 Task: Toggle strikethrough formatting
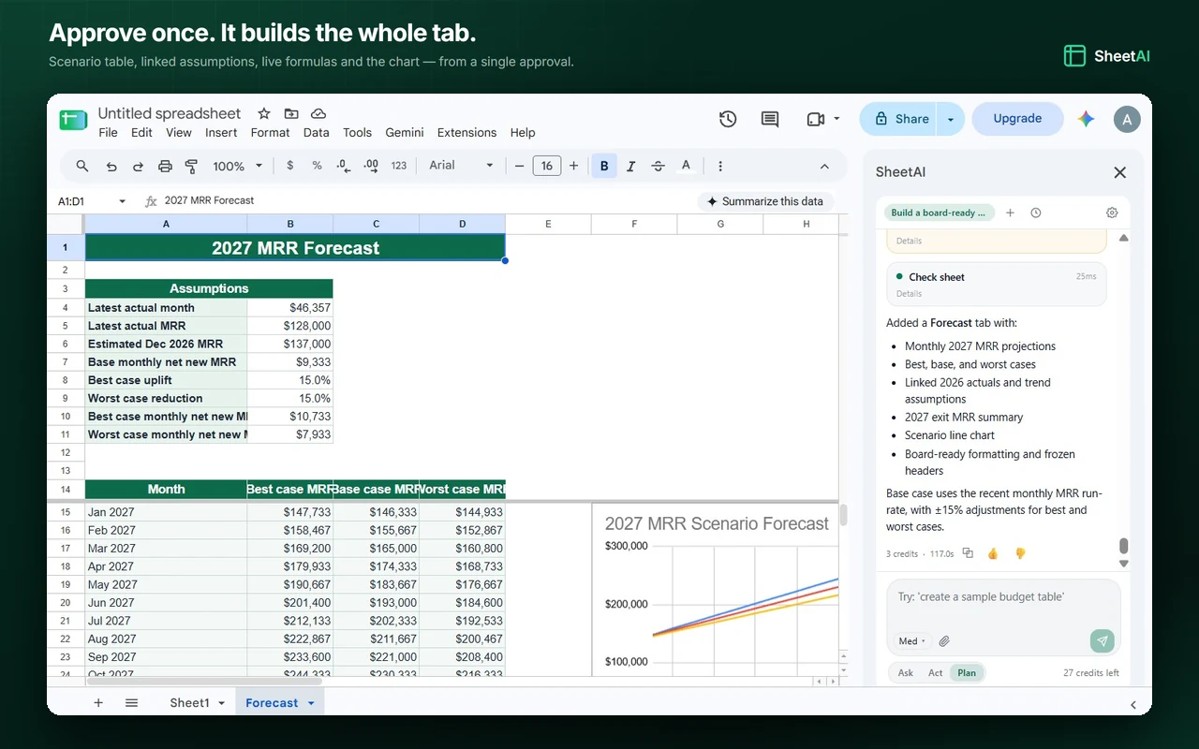(x=658, y=166)
